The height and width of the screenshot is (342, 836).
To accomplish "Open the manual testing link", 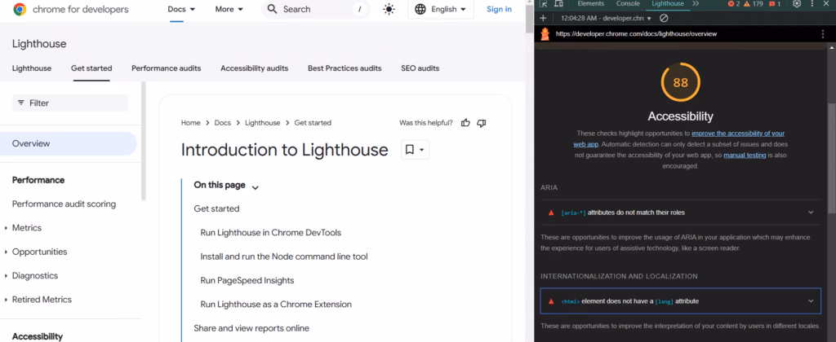I will pos(745,154).
